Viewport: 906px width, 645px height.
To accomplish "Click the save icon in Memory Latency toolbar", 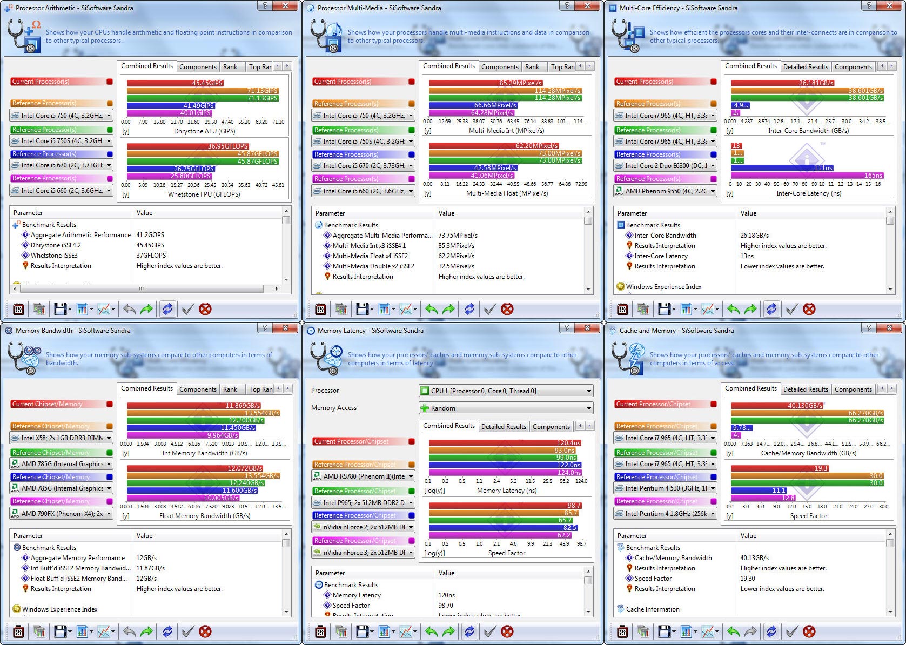I will (x=363, y=631).
